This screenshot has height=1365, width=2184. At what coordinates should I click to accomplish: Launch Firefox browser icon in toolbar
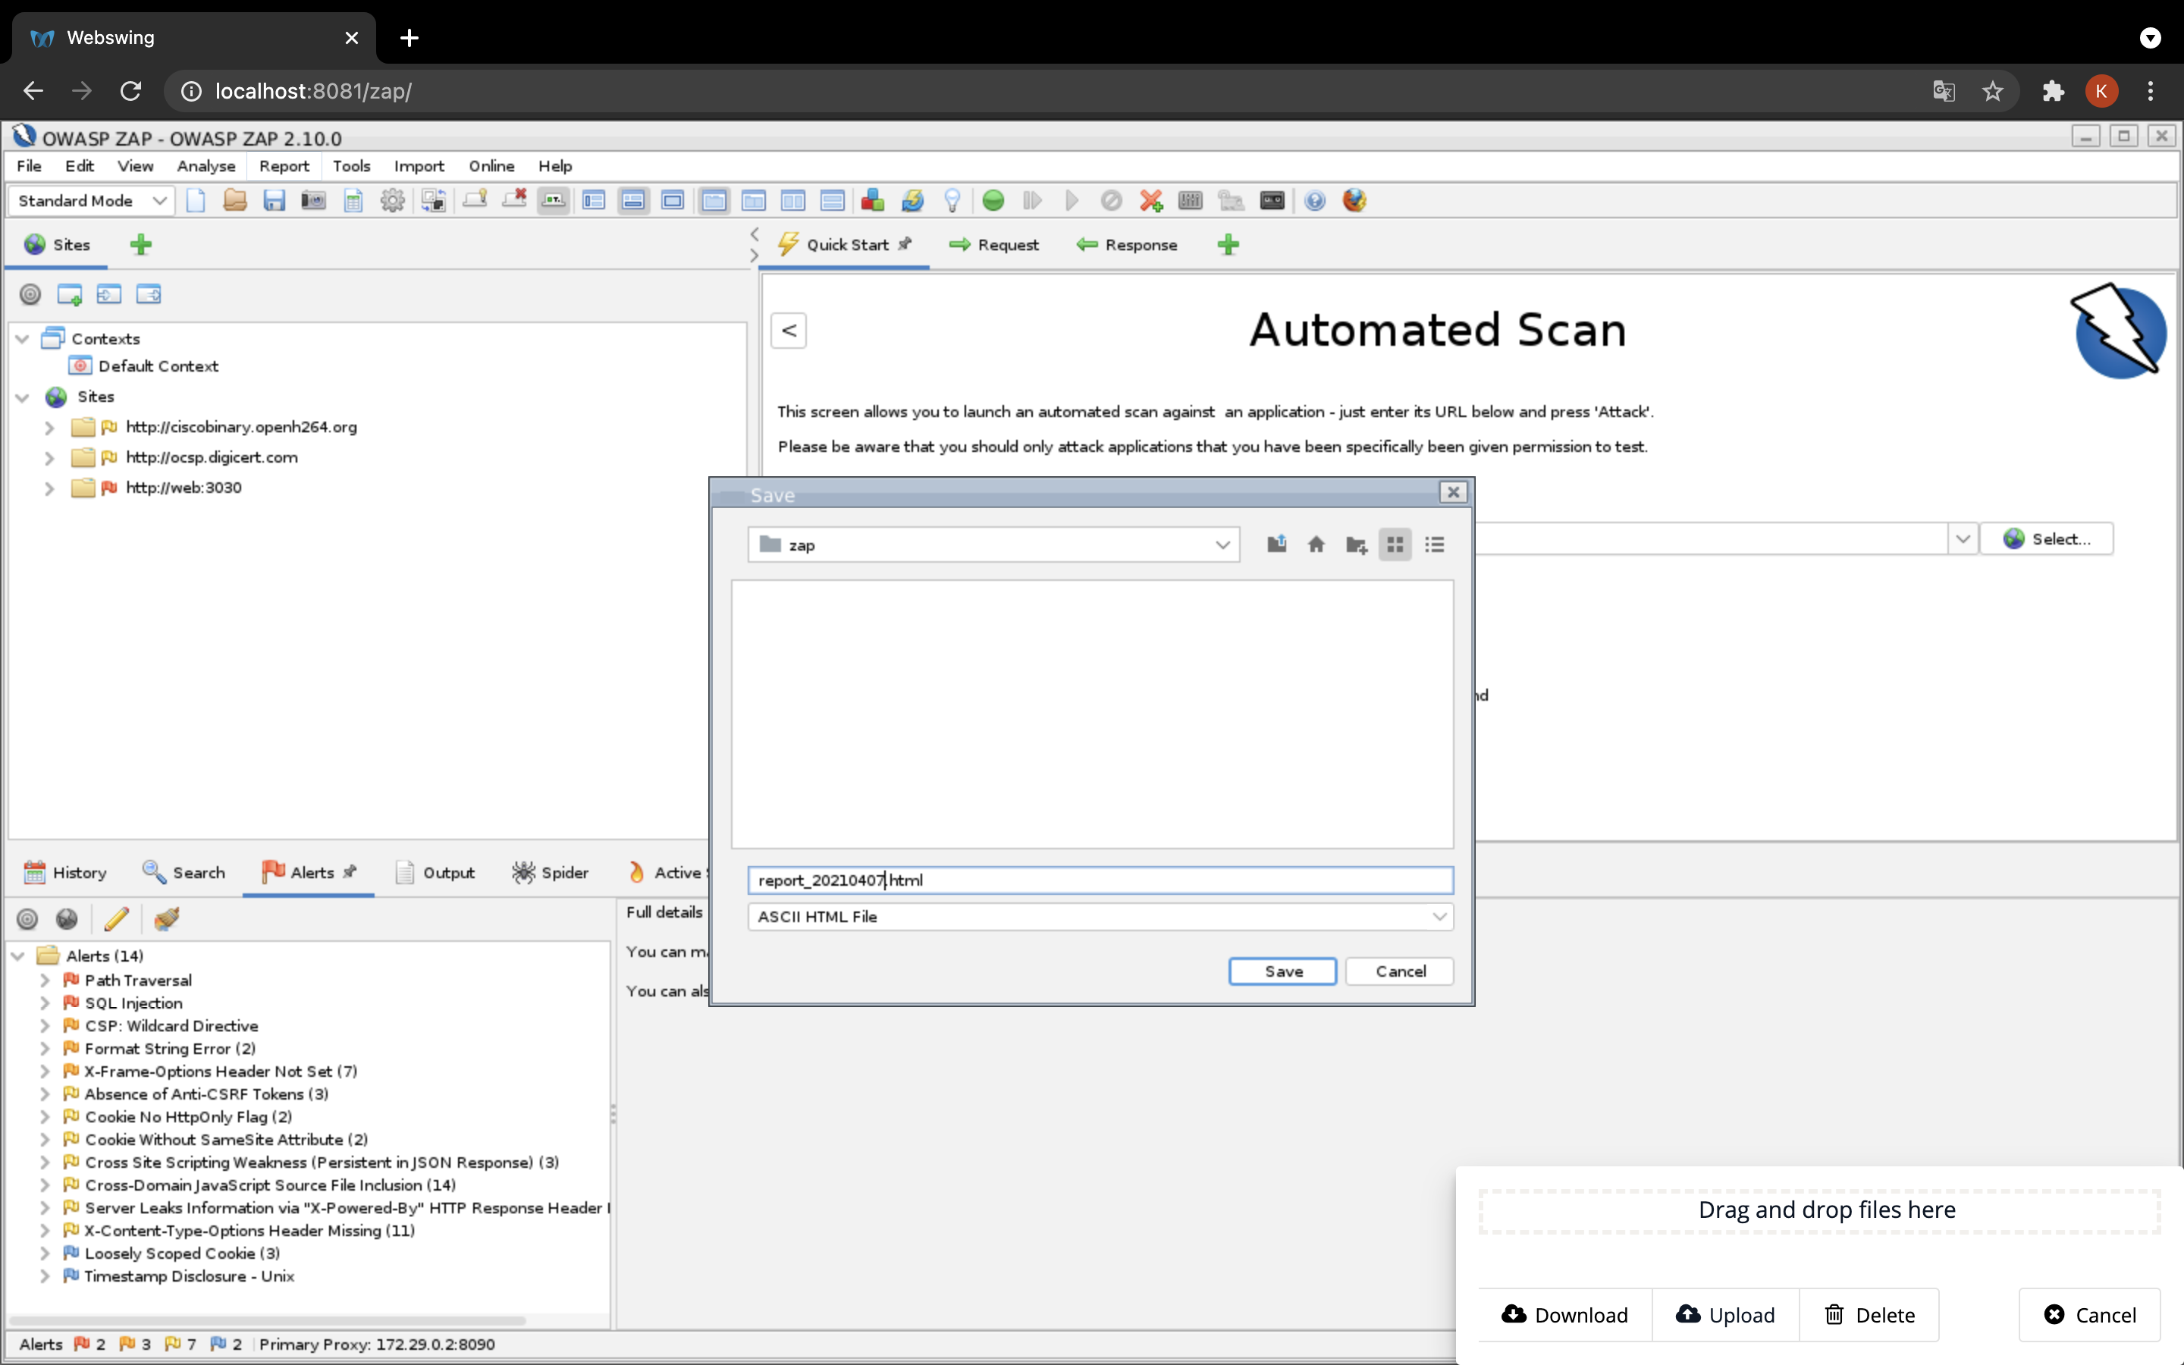coord(1354,200)
